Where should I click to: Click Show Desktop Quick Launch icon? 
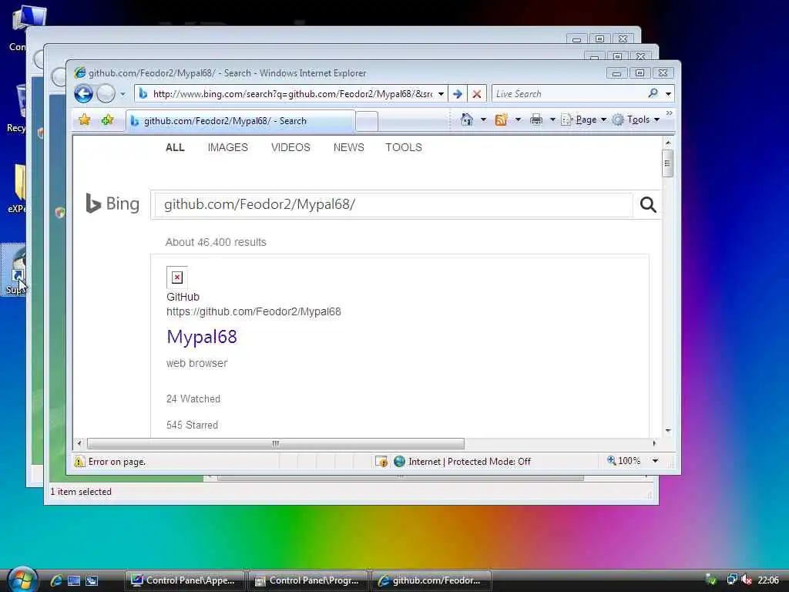74,580
